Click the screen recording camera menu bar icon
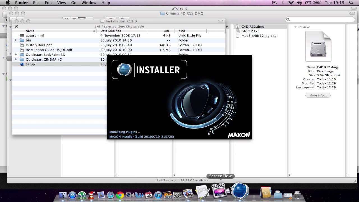This screenshot has height=202, width=359. coord(275,3)
